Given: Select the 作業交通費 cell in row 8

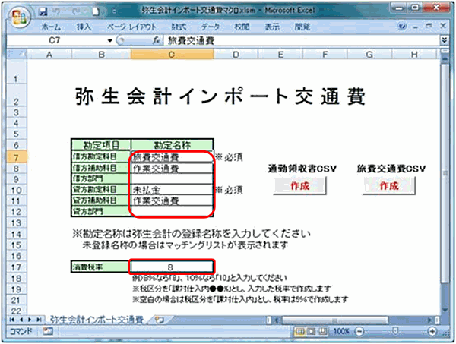Looking at the screenshot, I should [x=173, y=169].
